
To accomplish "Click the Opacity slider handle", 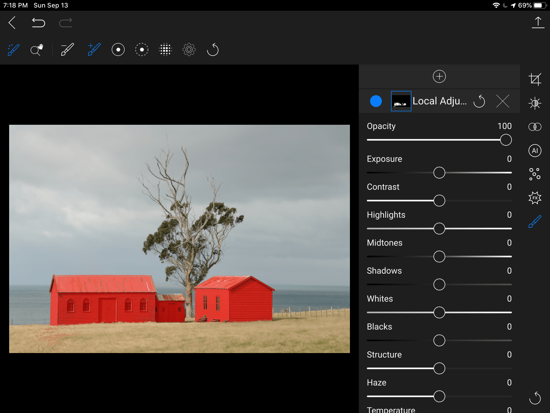I will [506, 140].
